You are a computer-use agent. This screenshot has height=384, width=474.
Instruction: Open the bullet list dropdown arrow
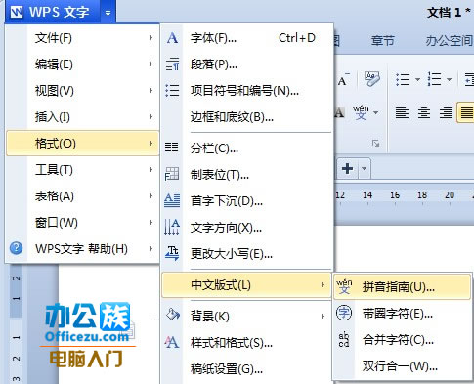point(417,79)
